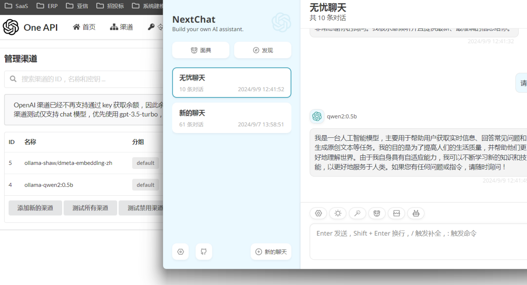Open masks icon in chat toolbar
Screen dimensions: 527x285
(377, 213)
